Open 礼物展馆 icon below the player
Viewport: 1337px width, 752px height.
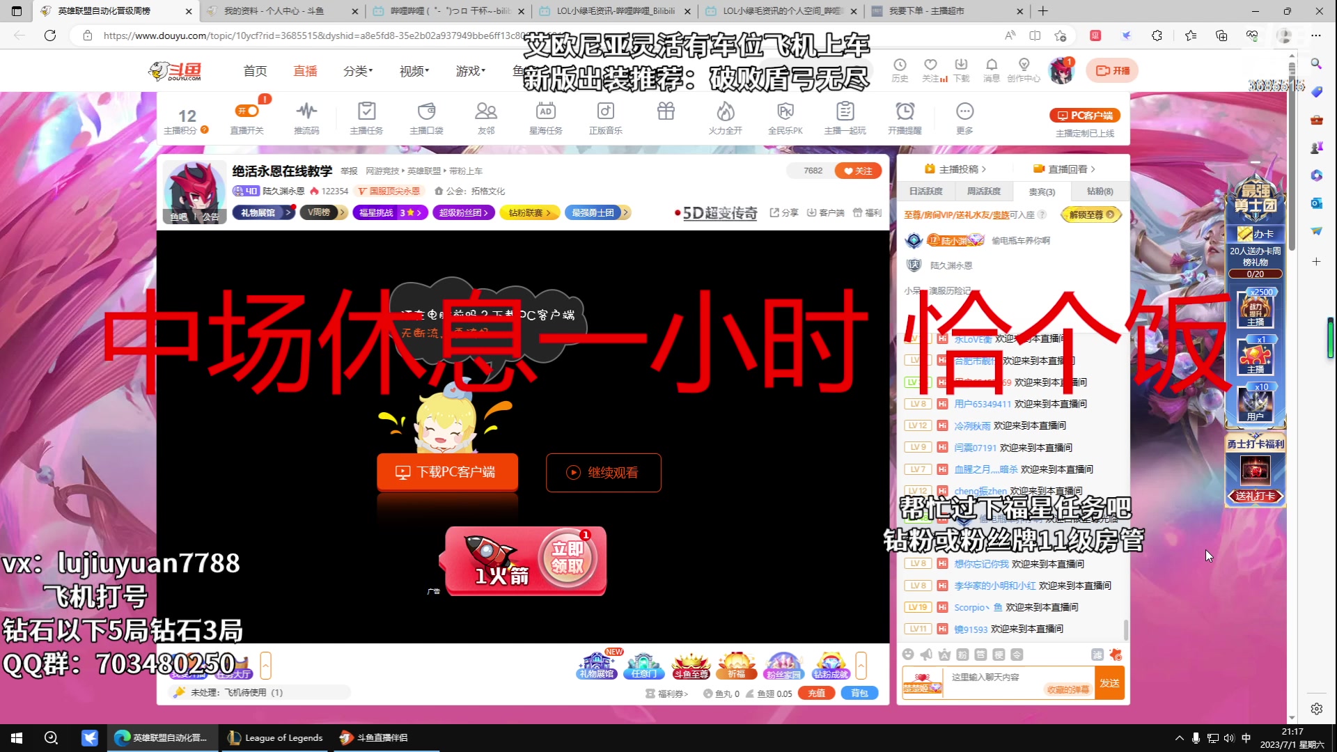pyautogui.click(x=597, y=665)
